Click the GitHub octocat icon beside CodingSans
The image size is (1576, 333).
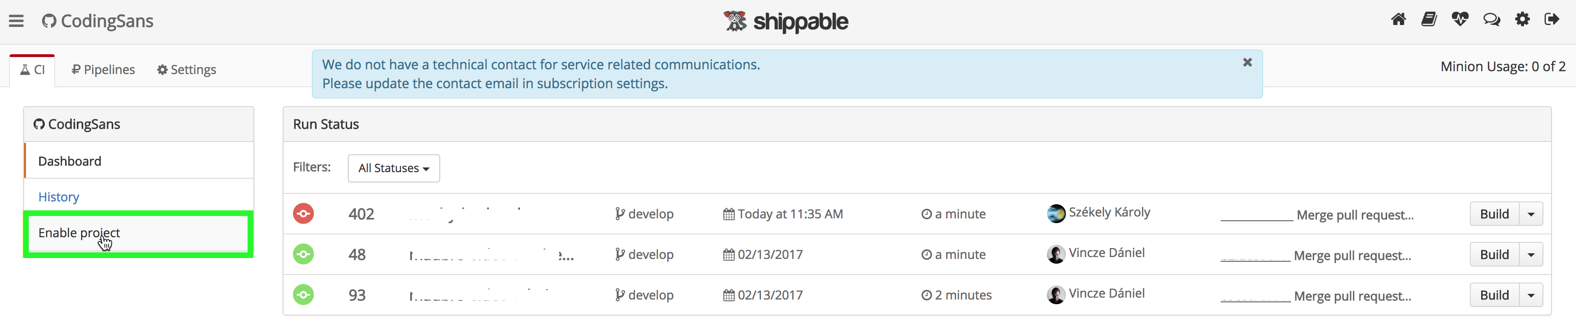[x=49, y=20]
